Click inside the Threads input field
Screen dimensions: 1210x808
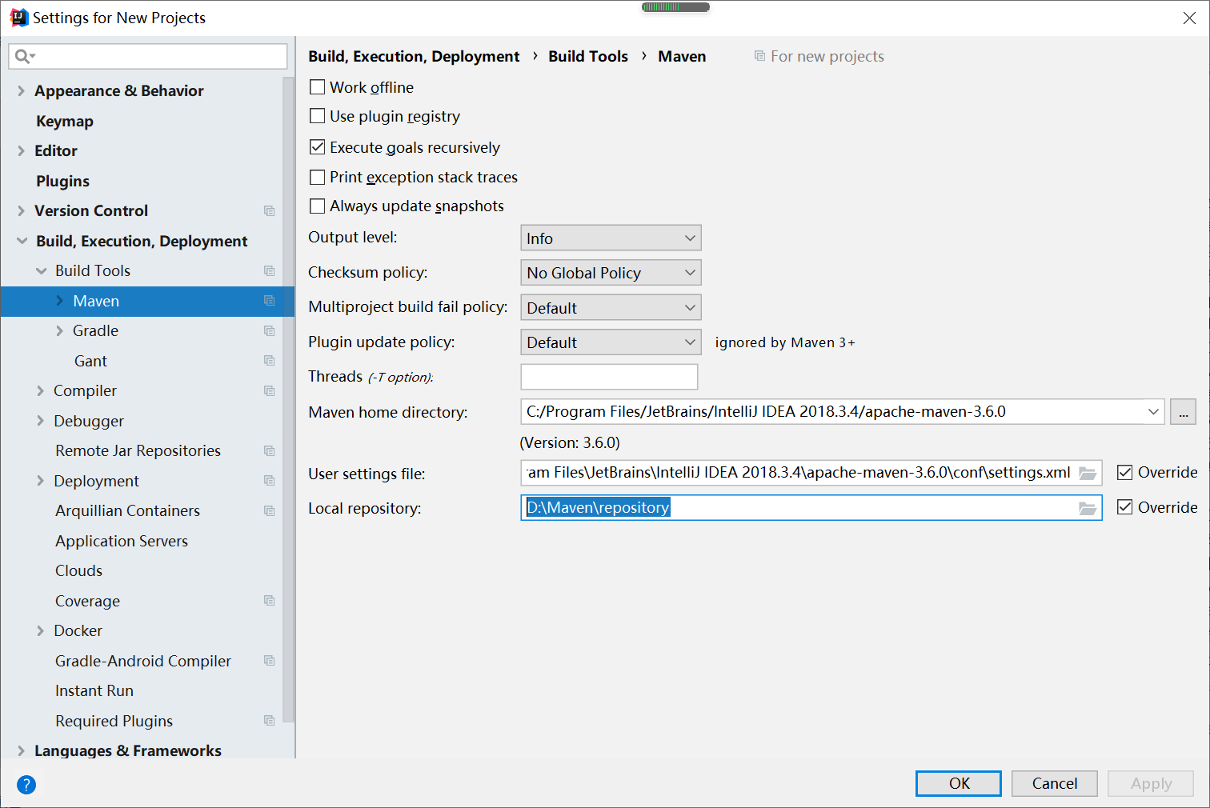pyautogui.click(x=609, y=376)
